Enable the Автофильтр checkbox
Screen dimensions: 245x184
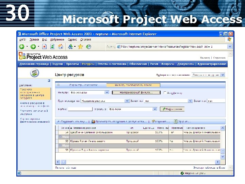pos(165,93)
